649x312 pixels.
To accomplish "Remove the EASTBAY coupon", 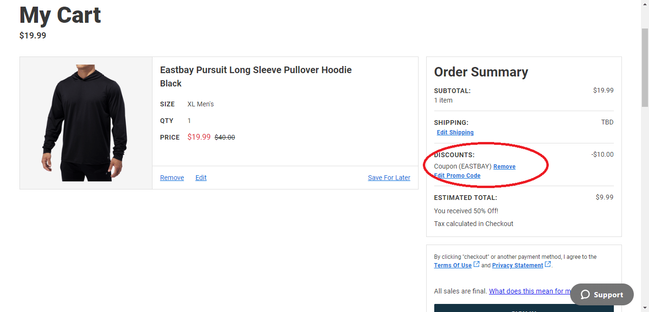I will (504, 167).
